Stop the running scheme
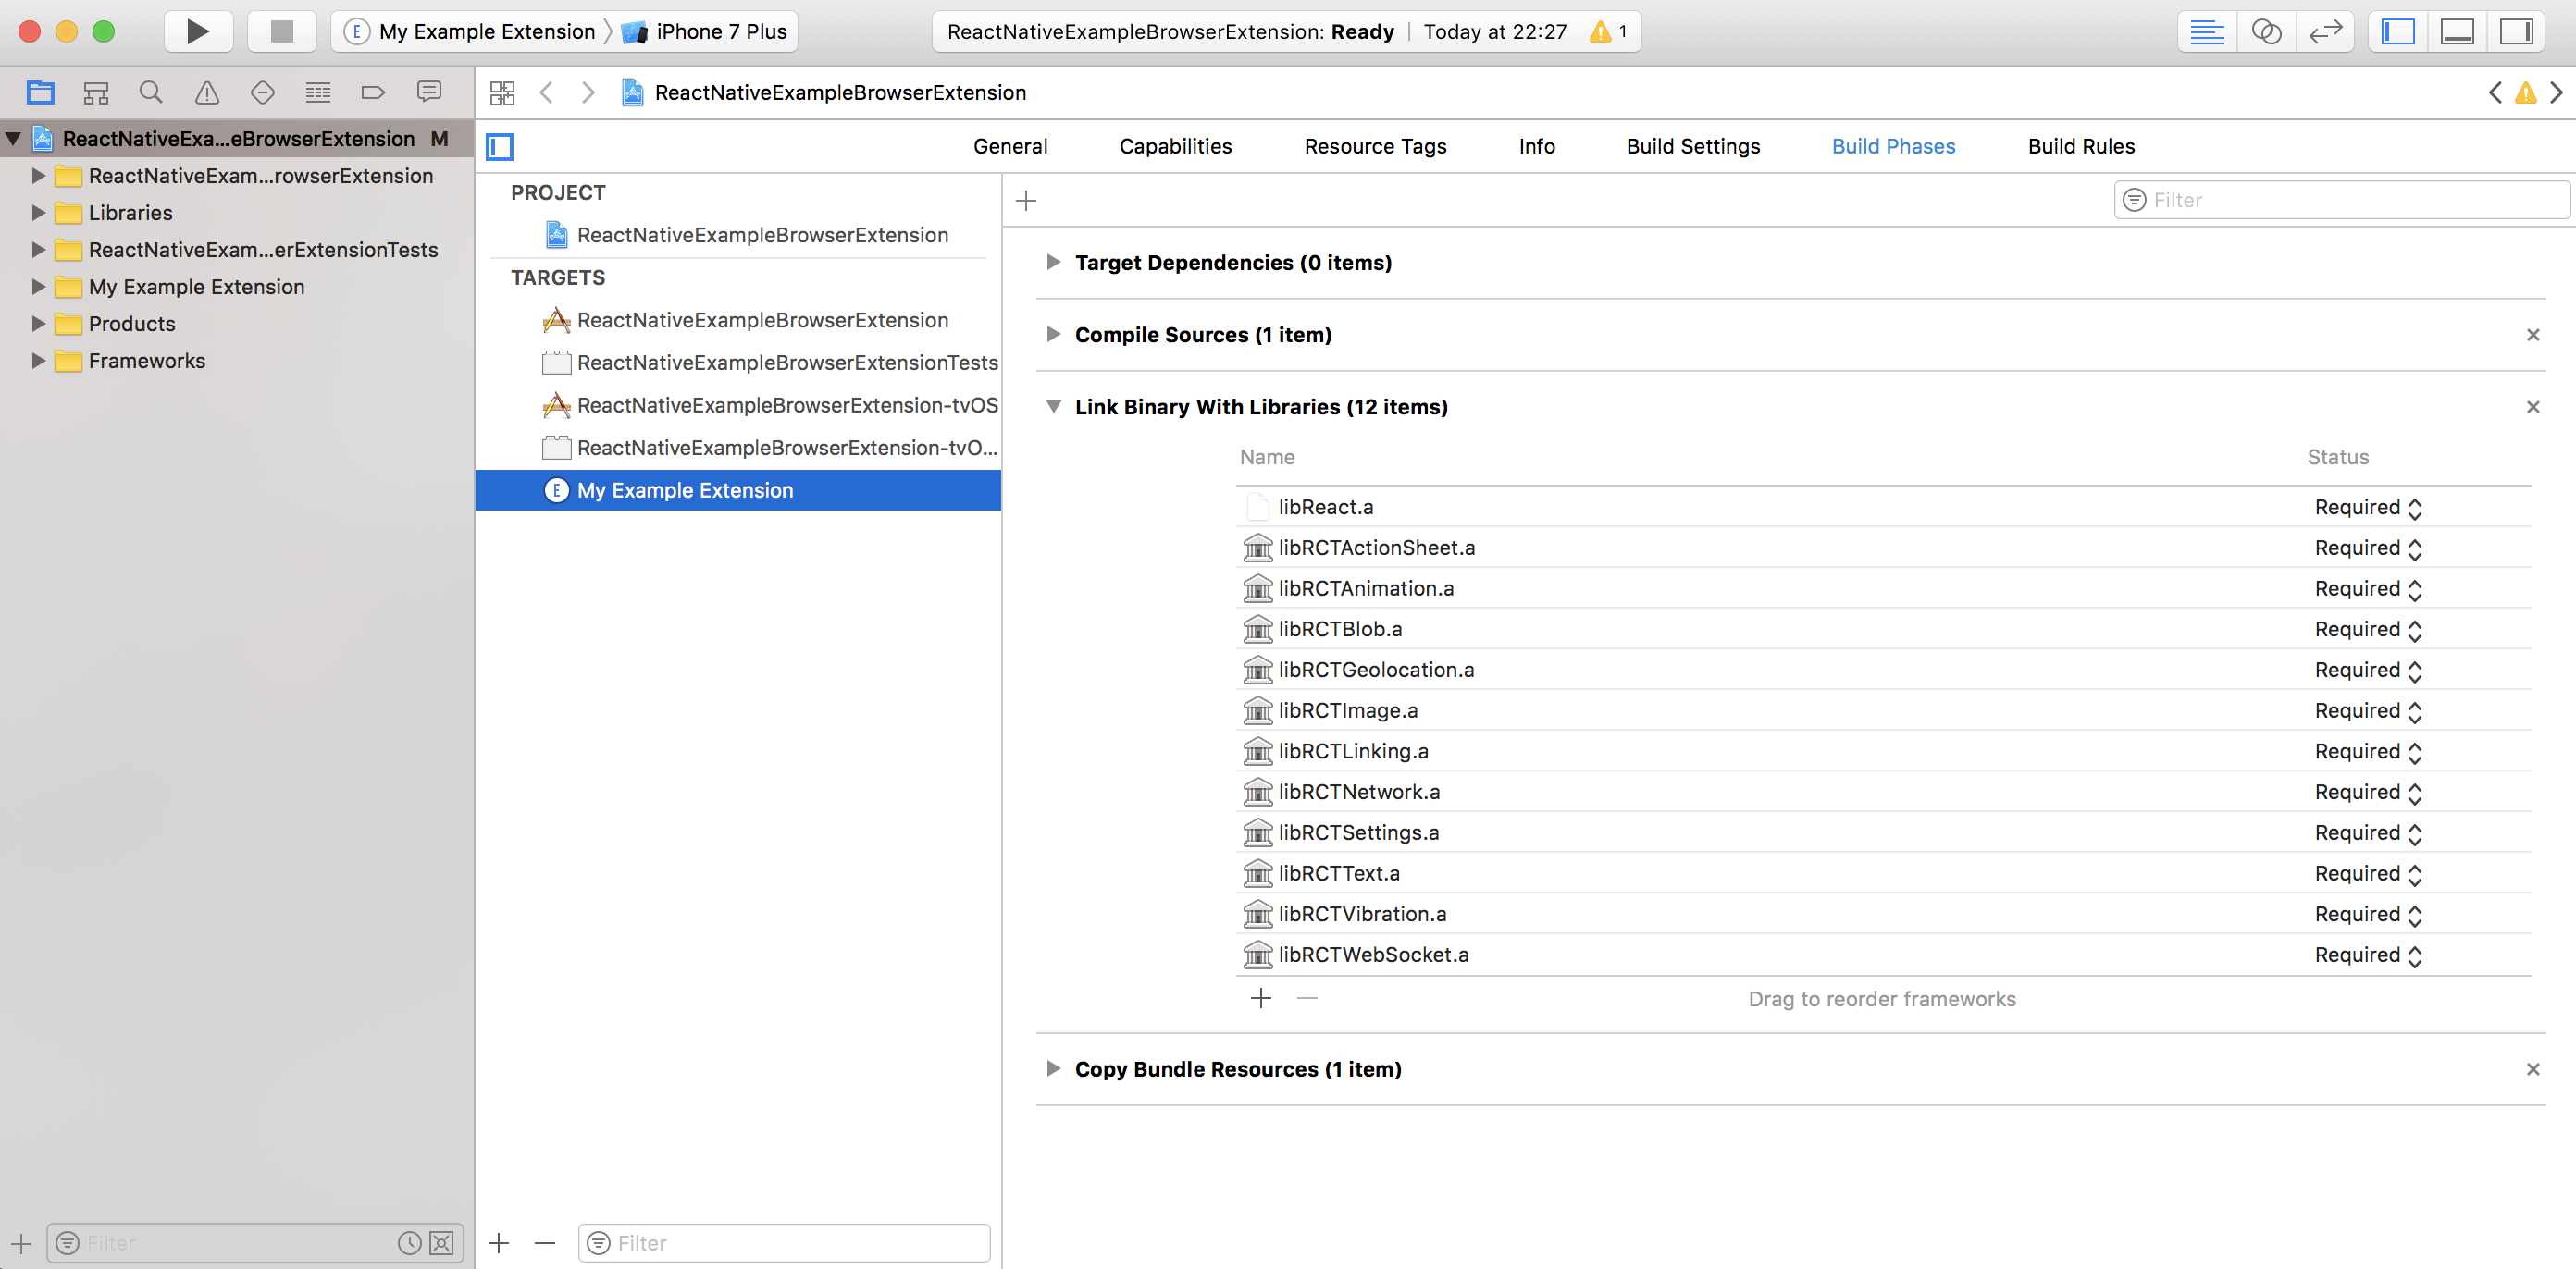 pyautogui.click(x=282, y=31)
